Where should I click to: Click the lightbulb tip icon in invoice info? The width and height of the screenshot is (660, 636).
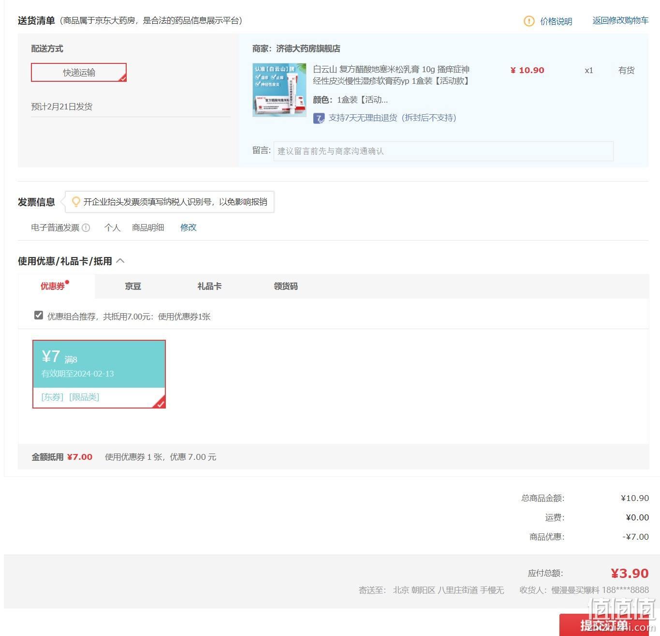click(x=76, y=202)
